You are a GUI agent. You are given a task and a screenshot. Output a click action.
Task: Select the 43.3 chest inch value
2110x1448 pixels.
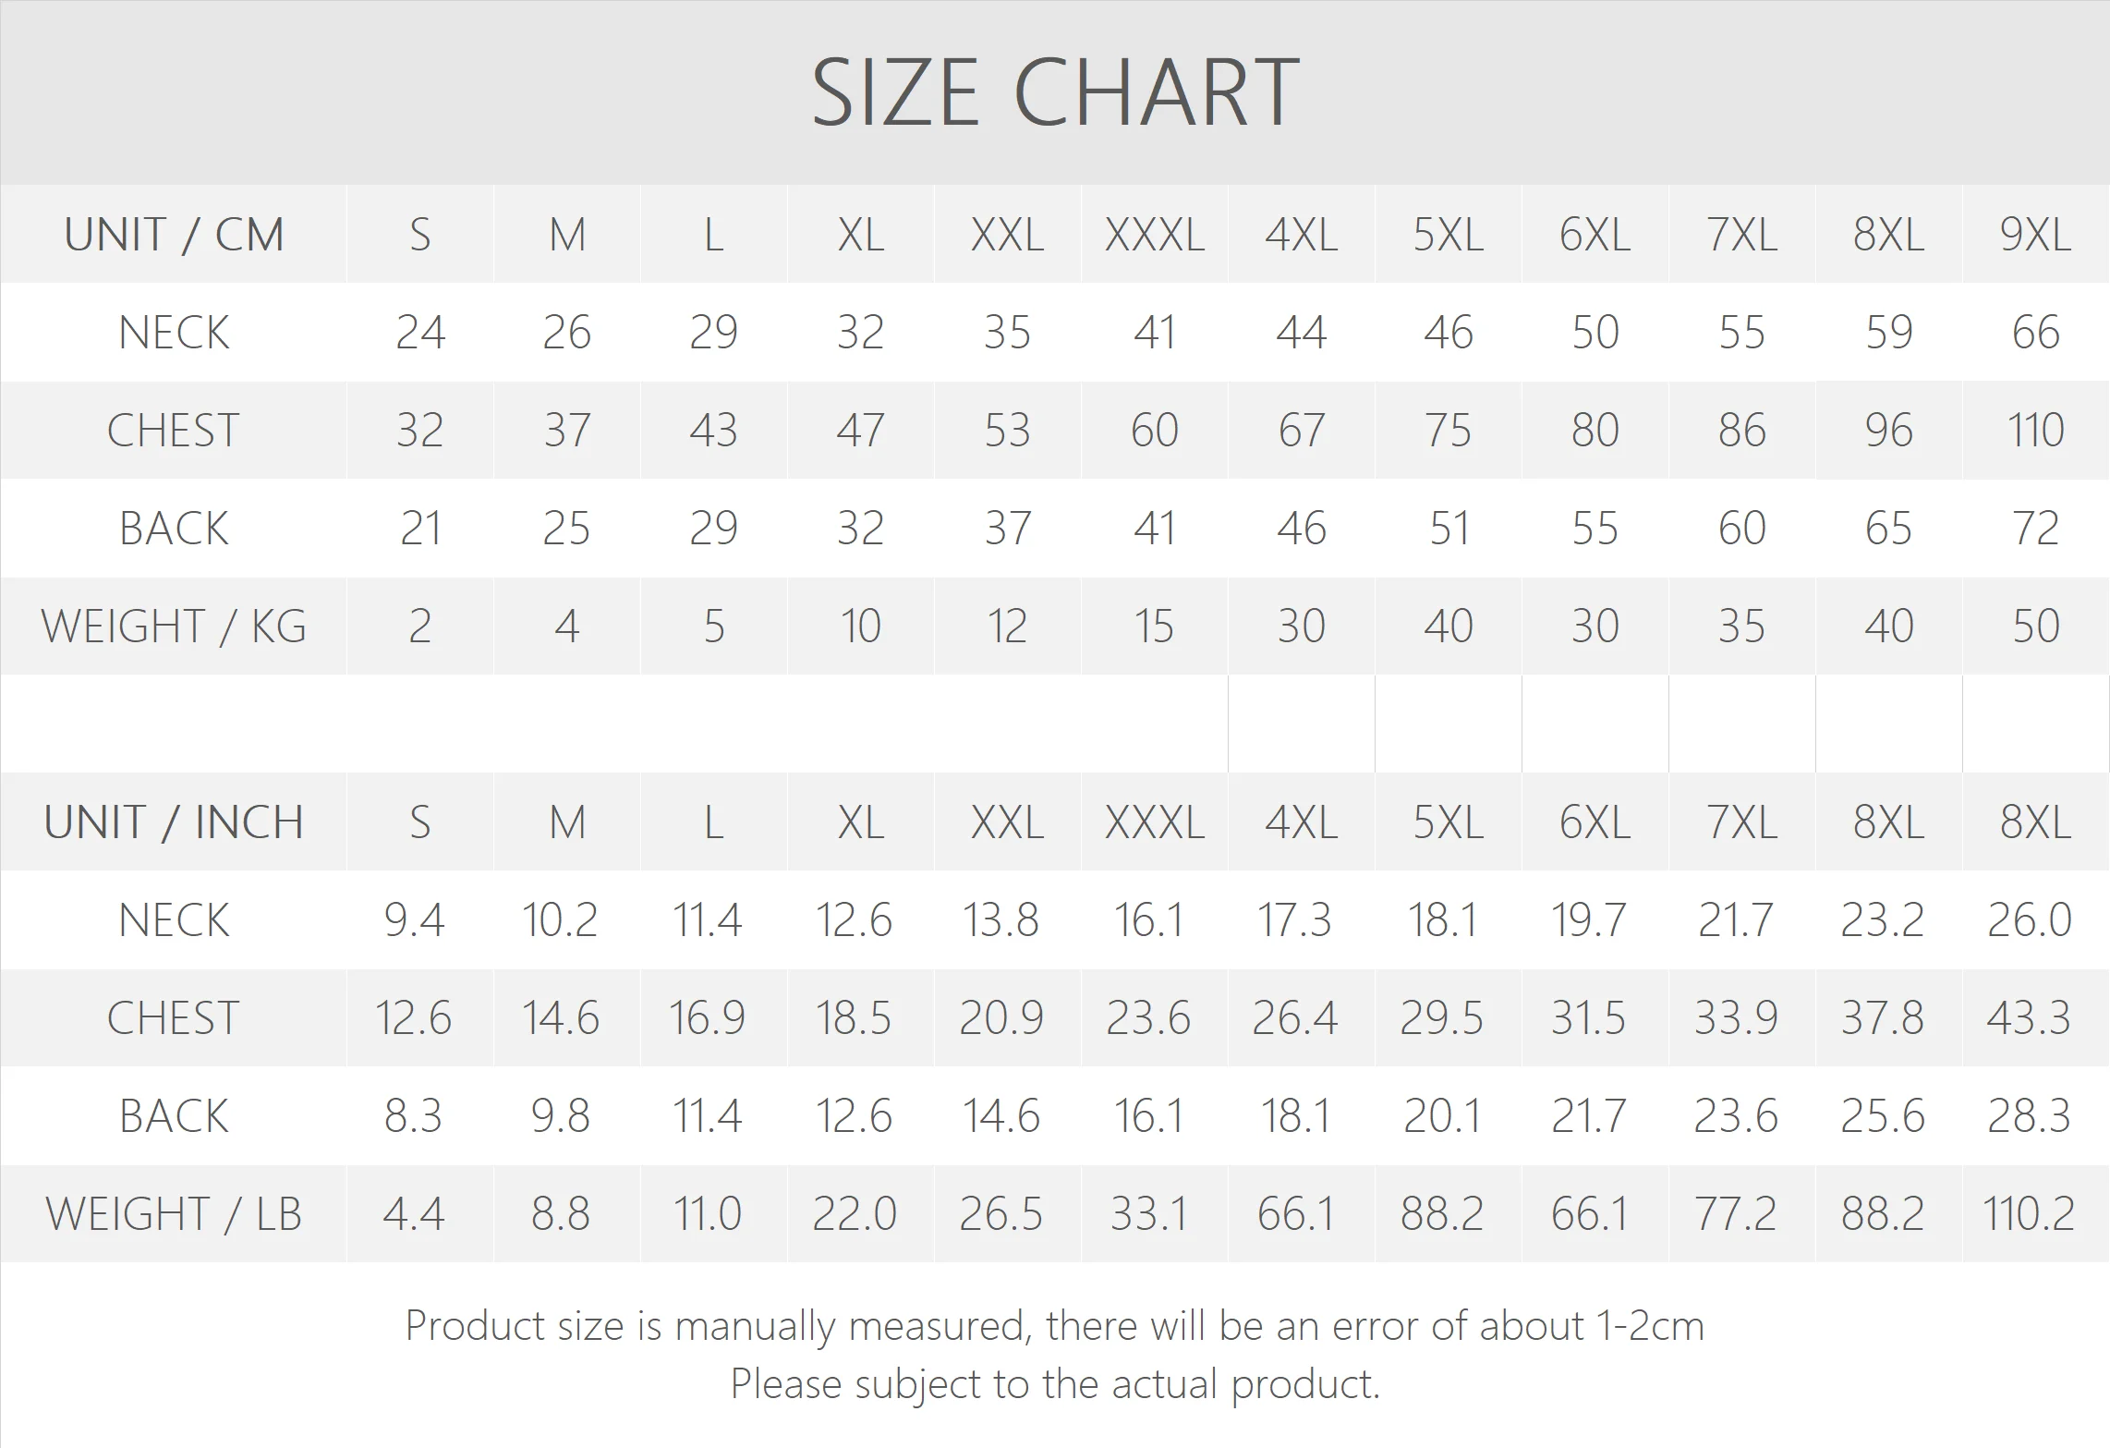pyautogui.click(x=2029, y=1018)
